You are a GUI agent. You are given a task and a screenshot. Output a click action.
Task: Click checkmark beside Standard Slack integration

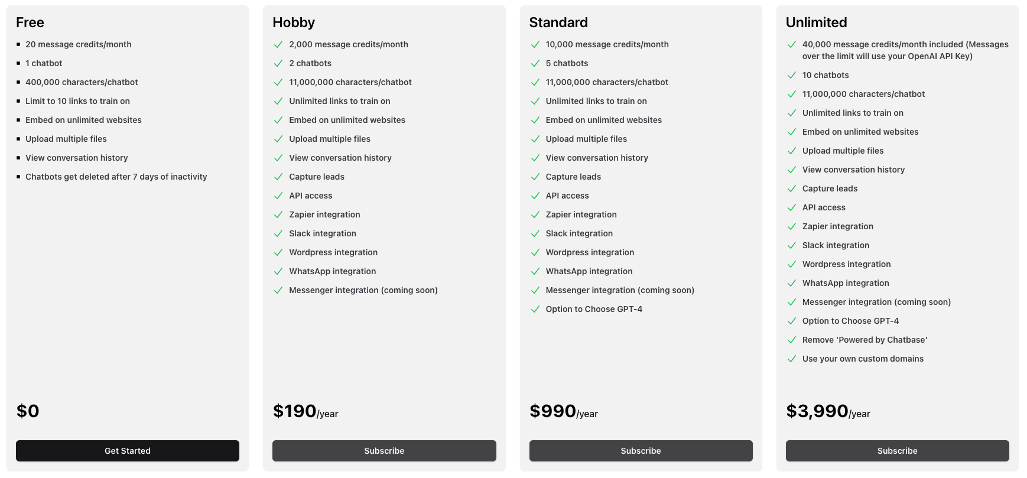(x=535, y=233)
